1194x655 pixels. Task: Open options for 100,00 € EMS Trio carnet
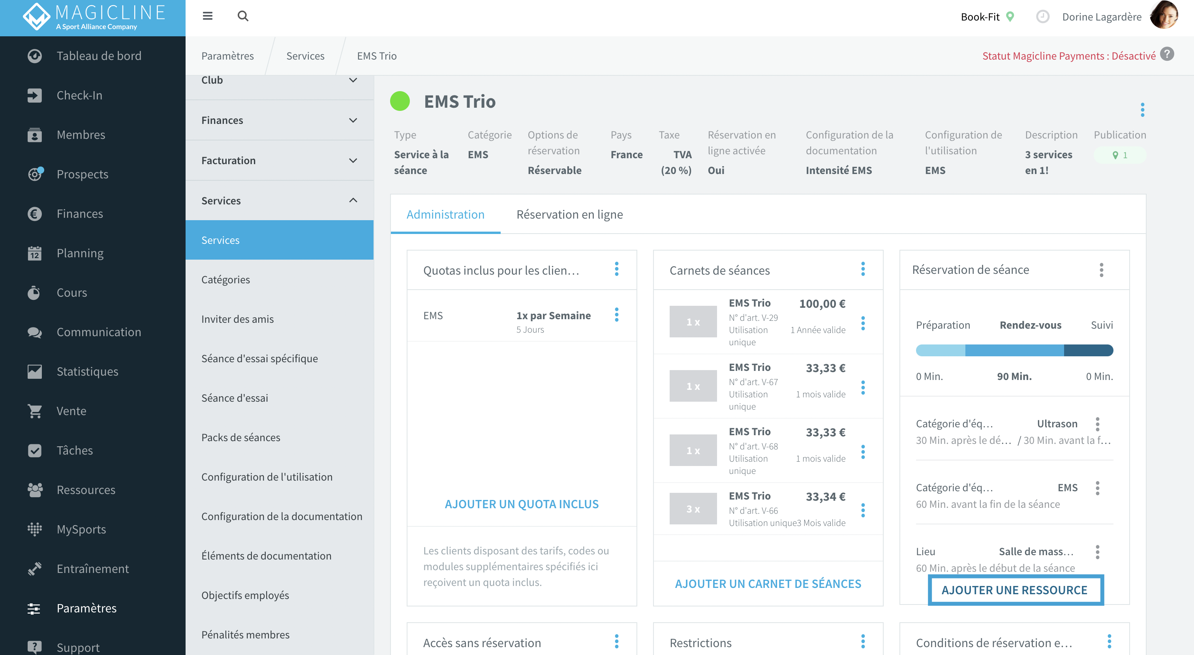pyautogui.click(x=863, y=323)
